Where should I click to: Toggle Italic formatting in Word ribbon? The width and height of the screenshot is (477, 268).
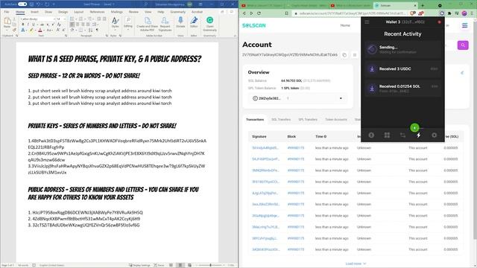[x=28, y=25]
